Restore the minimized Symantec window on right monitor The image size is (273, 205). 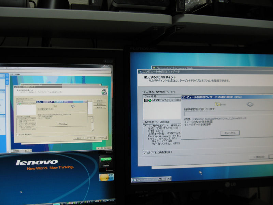tap(160, 179)
